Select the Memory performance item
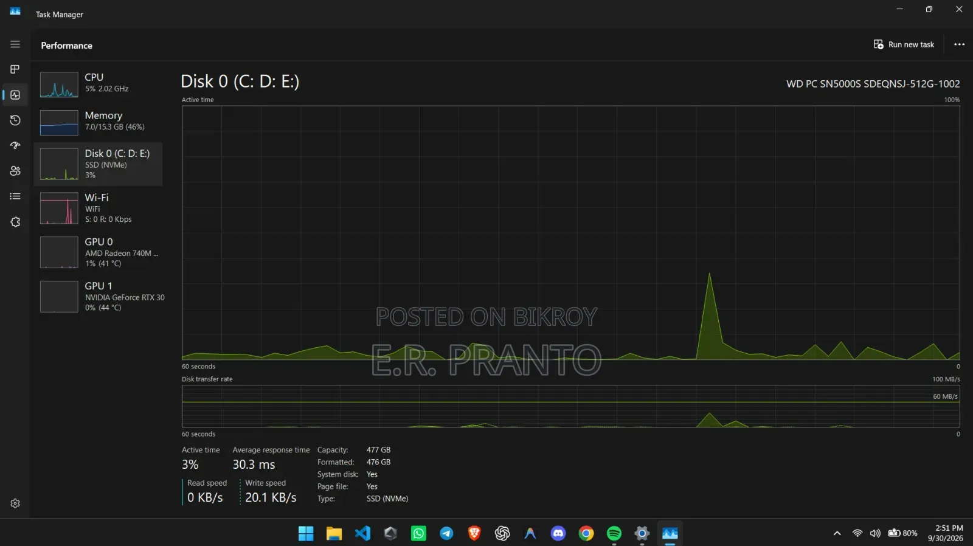The height and width of the screenshot is (546, 973). point(99,122)
